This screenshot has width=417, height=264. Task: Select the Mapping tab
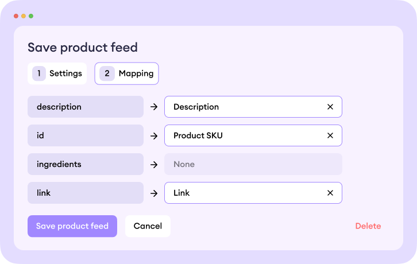(136, 73)
